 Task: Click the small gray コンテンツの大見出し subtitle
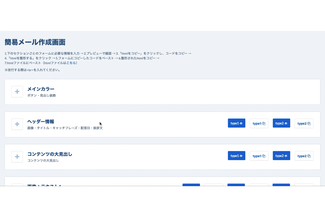(x=43, y=160)
